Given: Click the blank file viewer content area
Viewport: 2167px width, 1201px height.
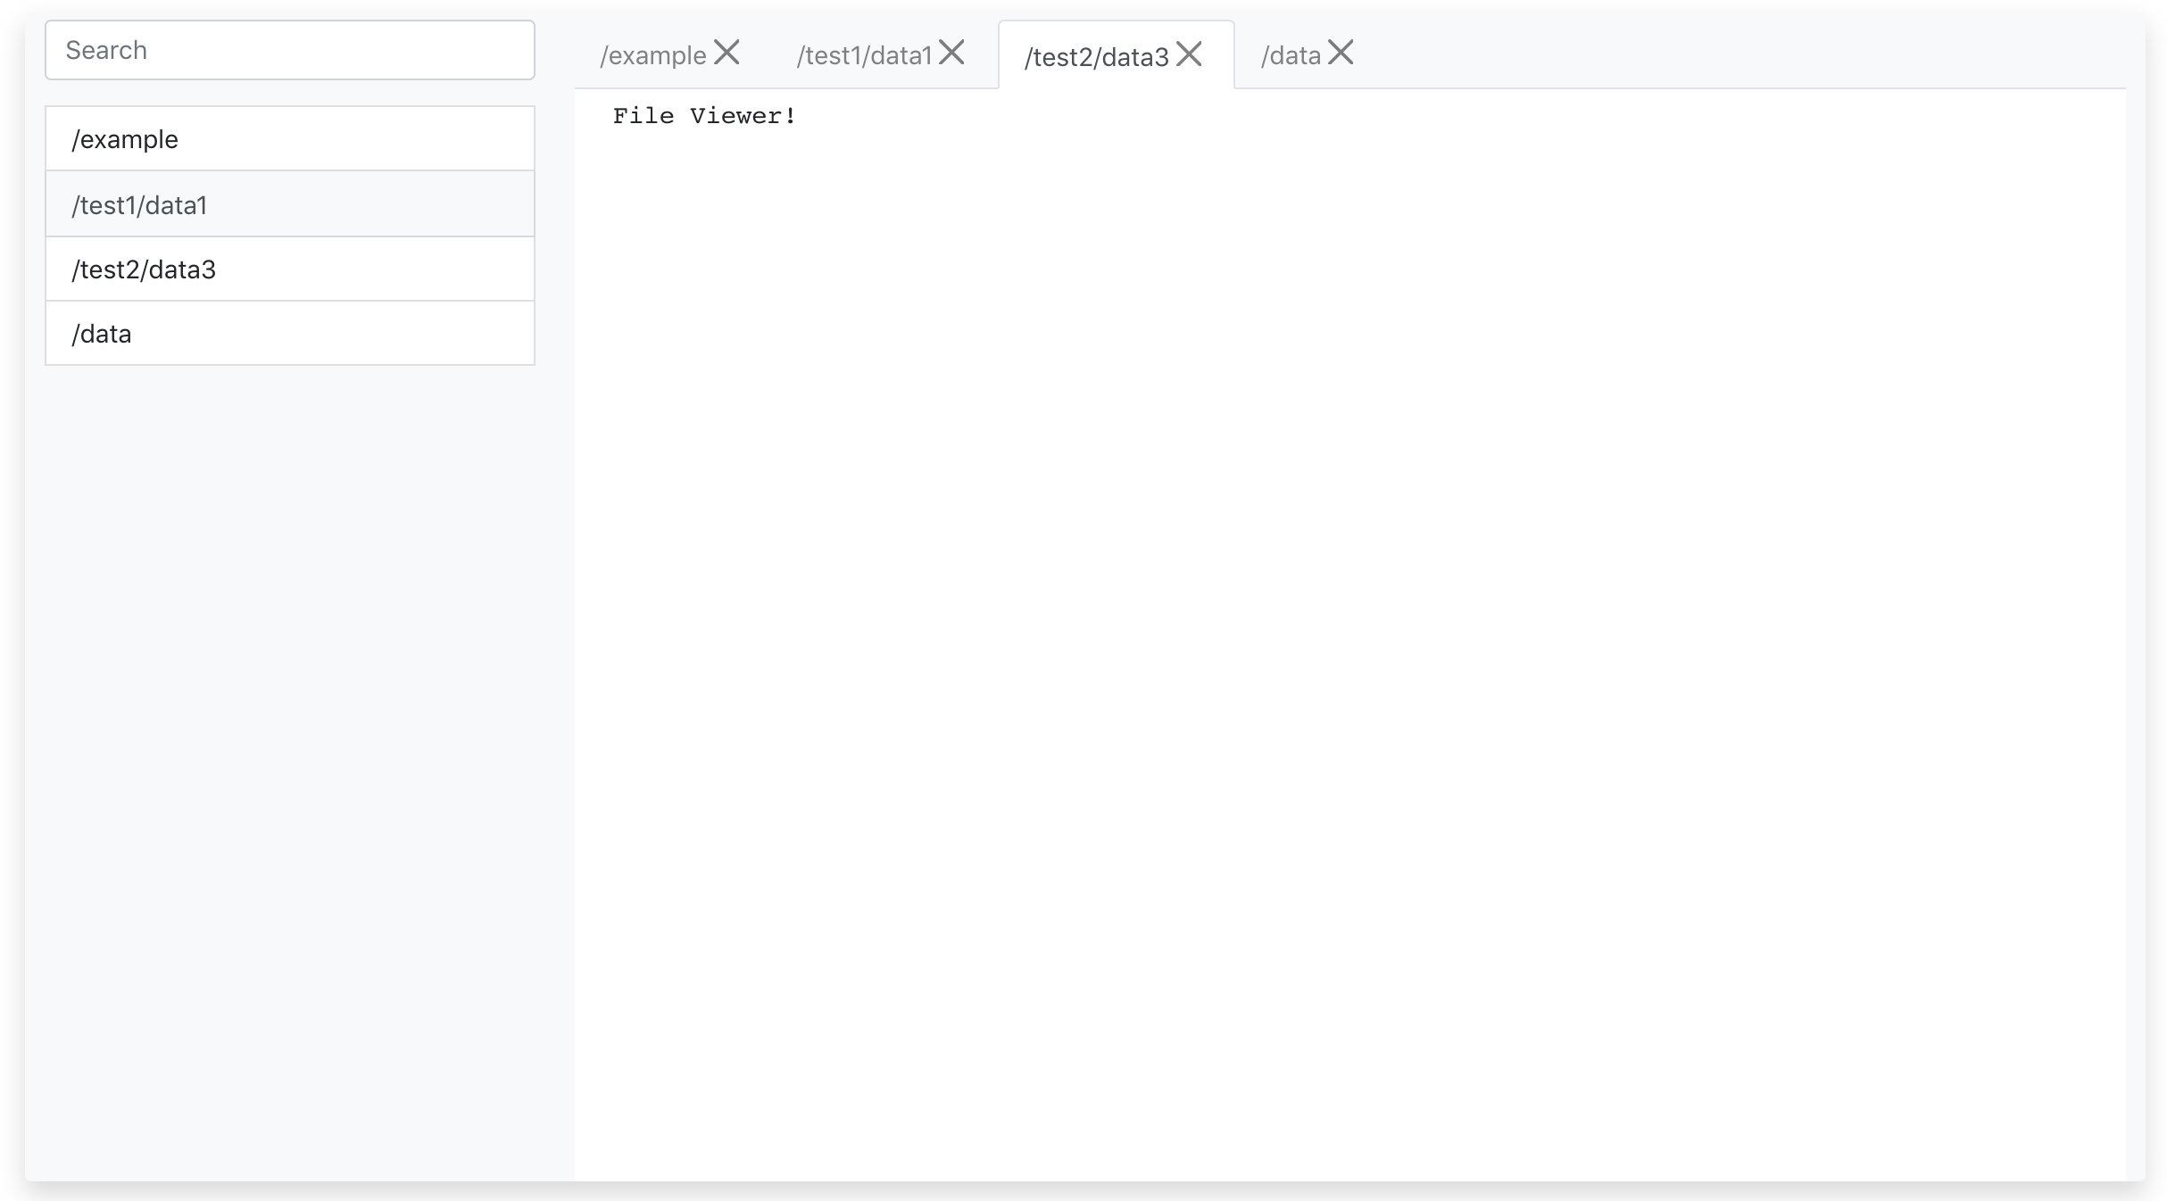Looking at the screenshot, I should tap(1339, 625).
